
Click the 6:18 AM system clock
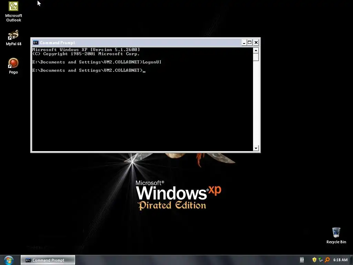[x=340, y=260]
